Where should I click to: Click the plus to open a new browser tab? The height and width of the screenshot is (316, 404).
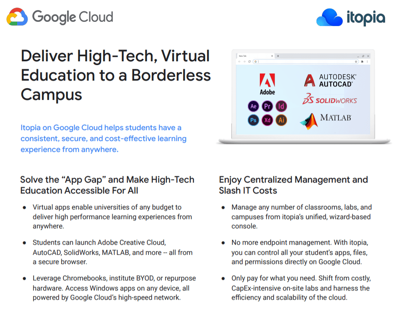(278, 56)
